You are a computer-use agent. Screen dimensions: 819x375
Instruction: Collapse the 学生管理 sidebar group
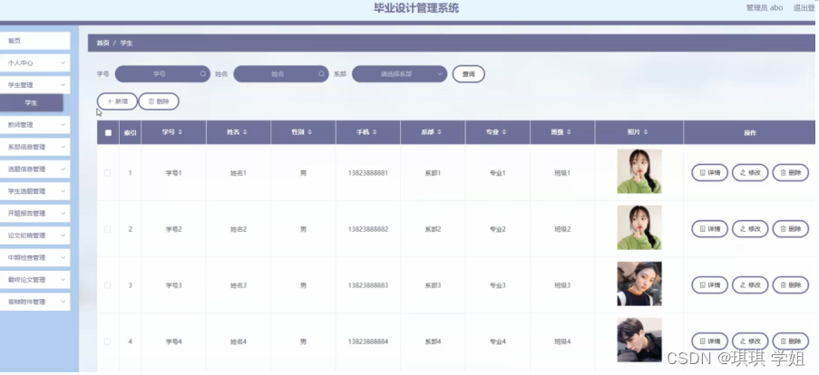click(34, 84)
